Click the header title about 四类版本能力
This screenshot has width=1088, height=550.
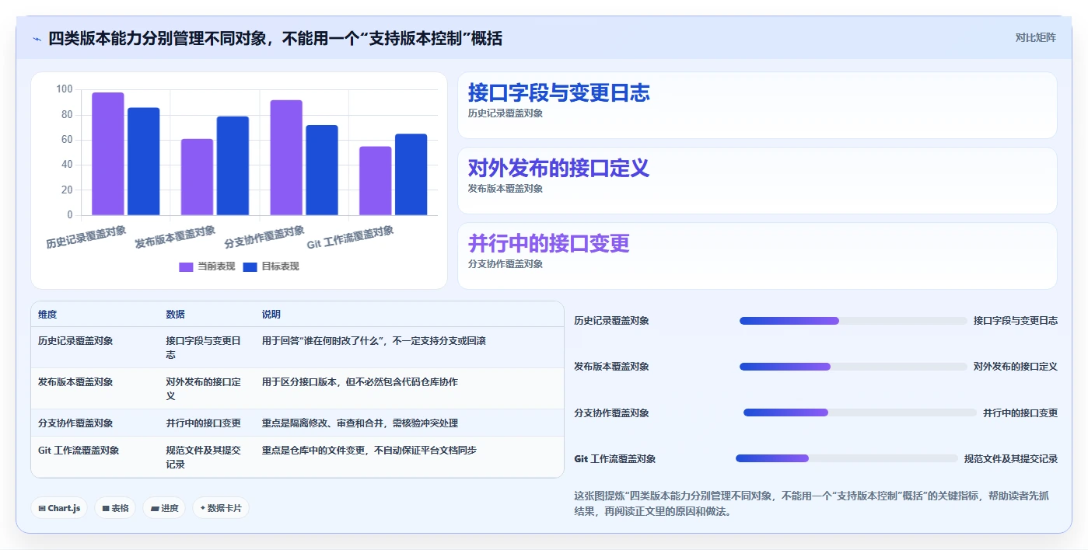click(x=275, y=38)
